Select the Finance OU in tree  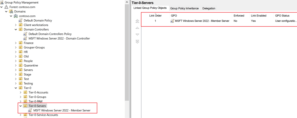coord(28,43)
